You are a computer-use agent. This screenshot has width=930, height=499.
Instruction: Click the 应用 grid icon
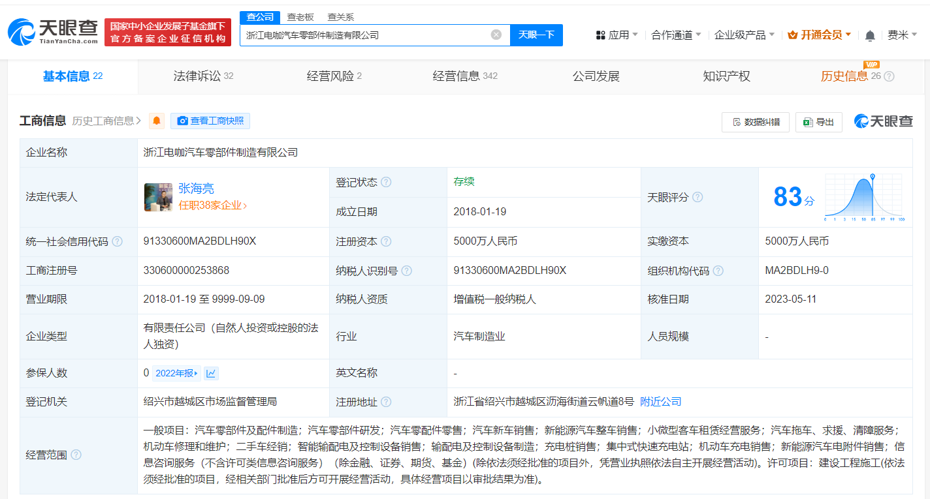coord(600,34)
